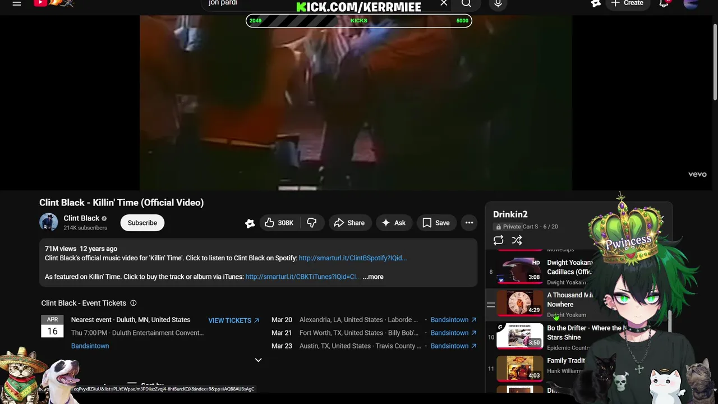Open Bandsintown link for Mar 23 Austin
718x404 pixels.
tap(453, 346)
